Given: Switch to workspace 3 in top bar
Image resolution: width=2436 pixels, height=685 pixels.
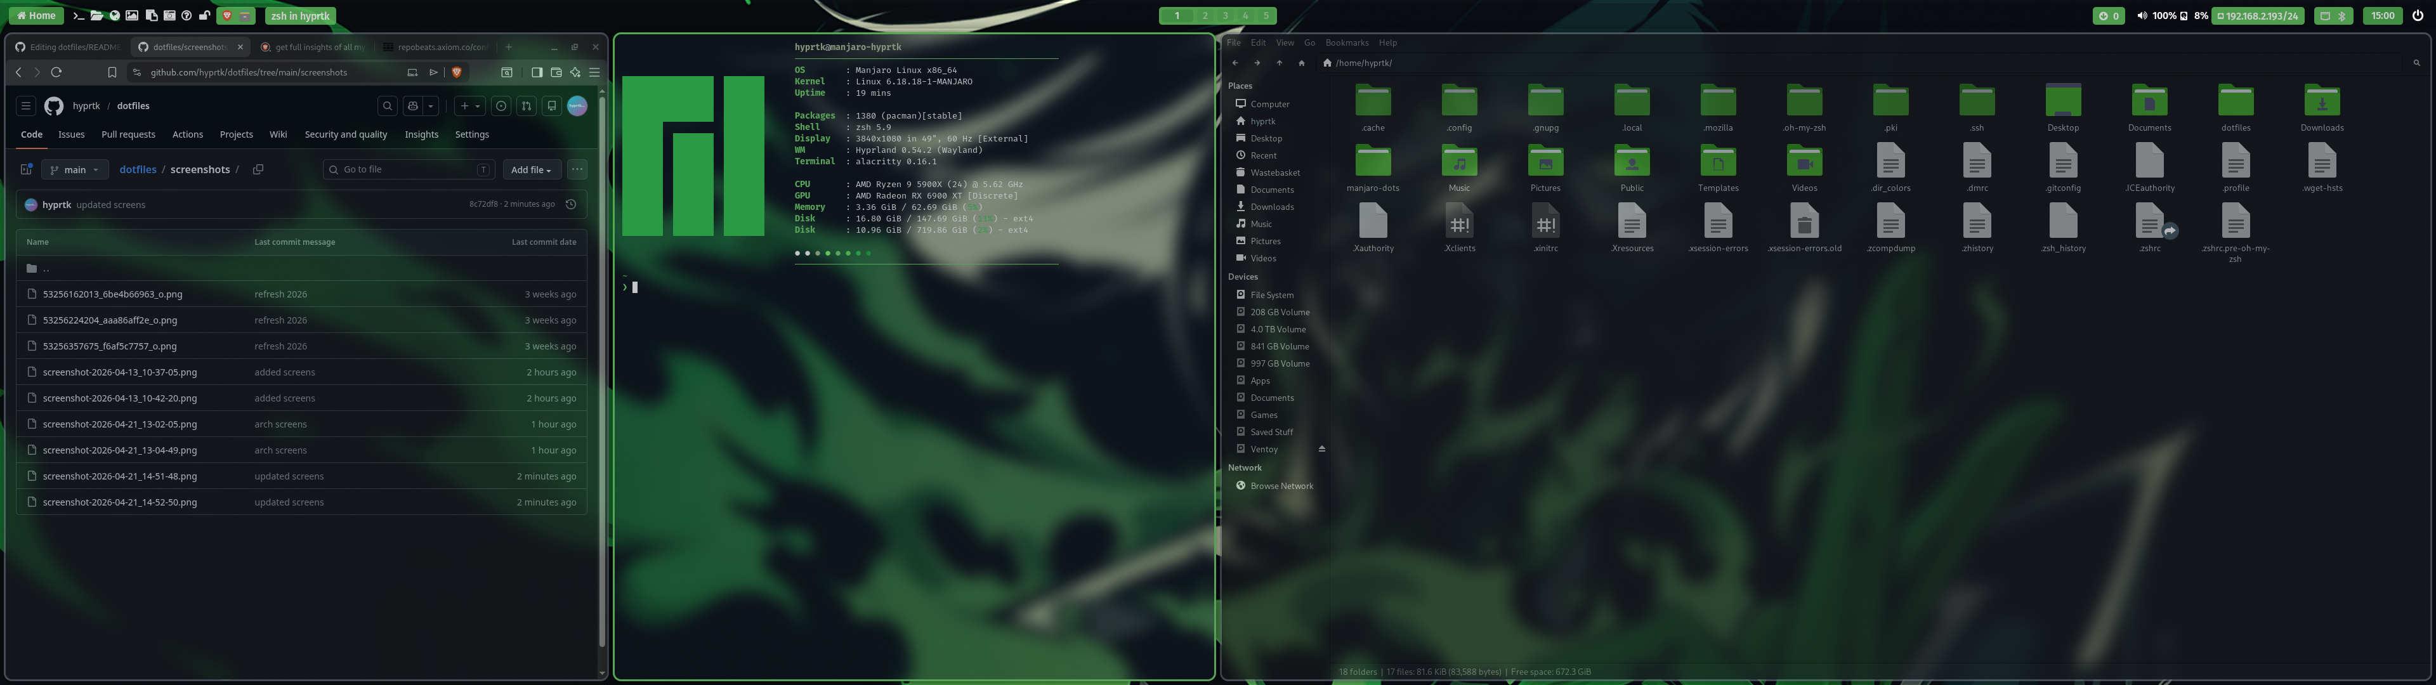Looking at the screenshot, I should click(1224, 16).
